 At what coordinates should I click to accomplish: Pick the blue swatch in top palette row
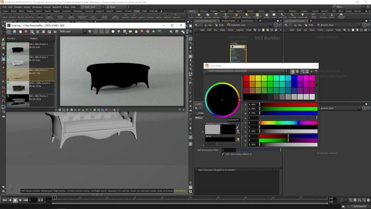pos(294,78)
